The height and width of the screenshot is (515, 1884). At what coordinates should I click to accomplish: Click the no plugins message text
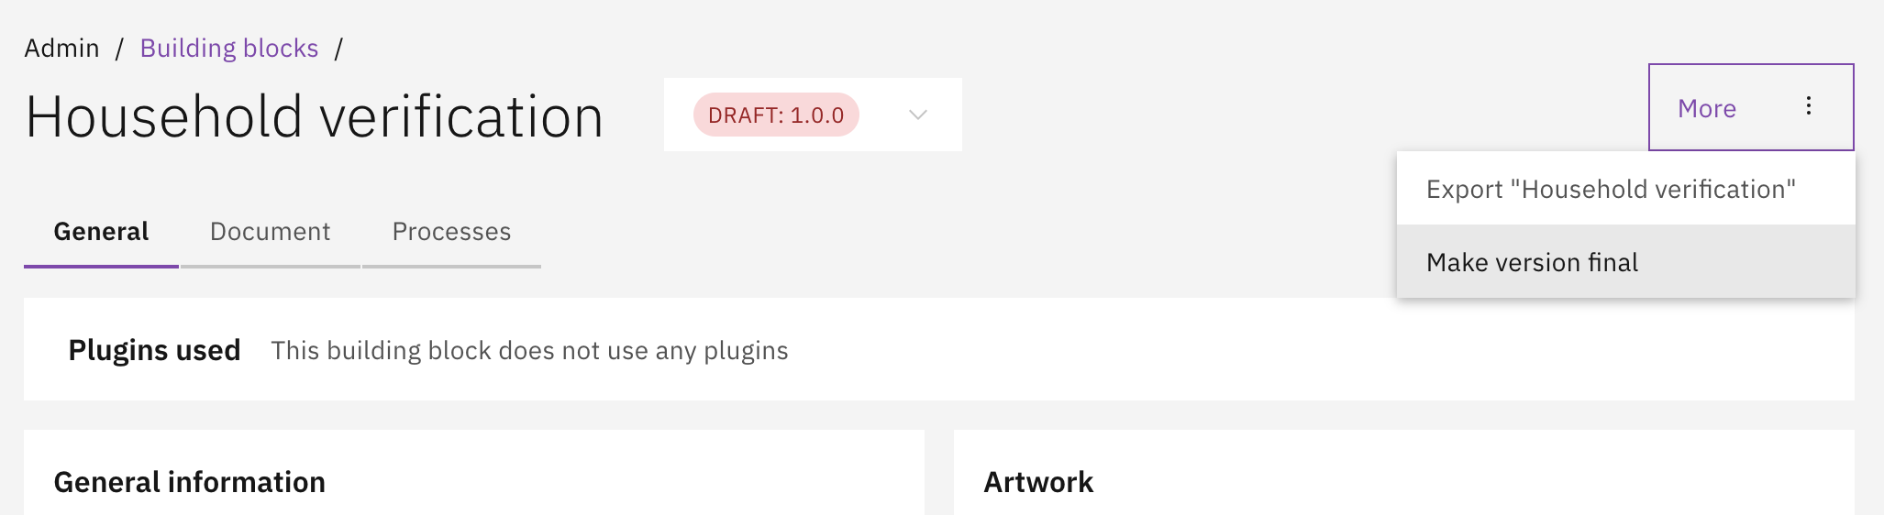[x=529, y=351]
